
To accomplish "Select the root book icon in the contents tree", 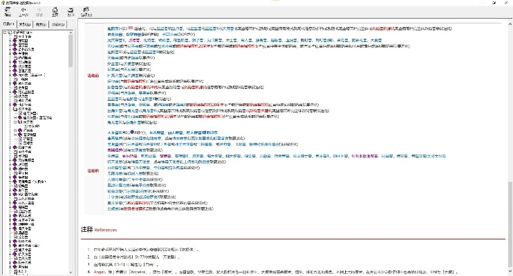I will 10,32.
